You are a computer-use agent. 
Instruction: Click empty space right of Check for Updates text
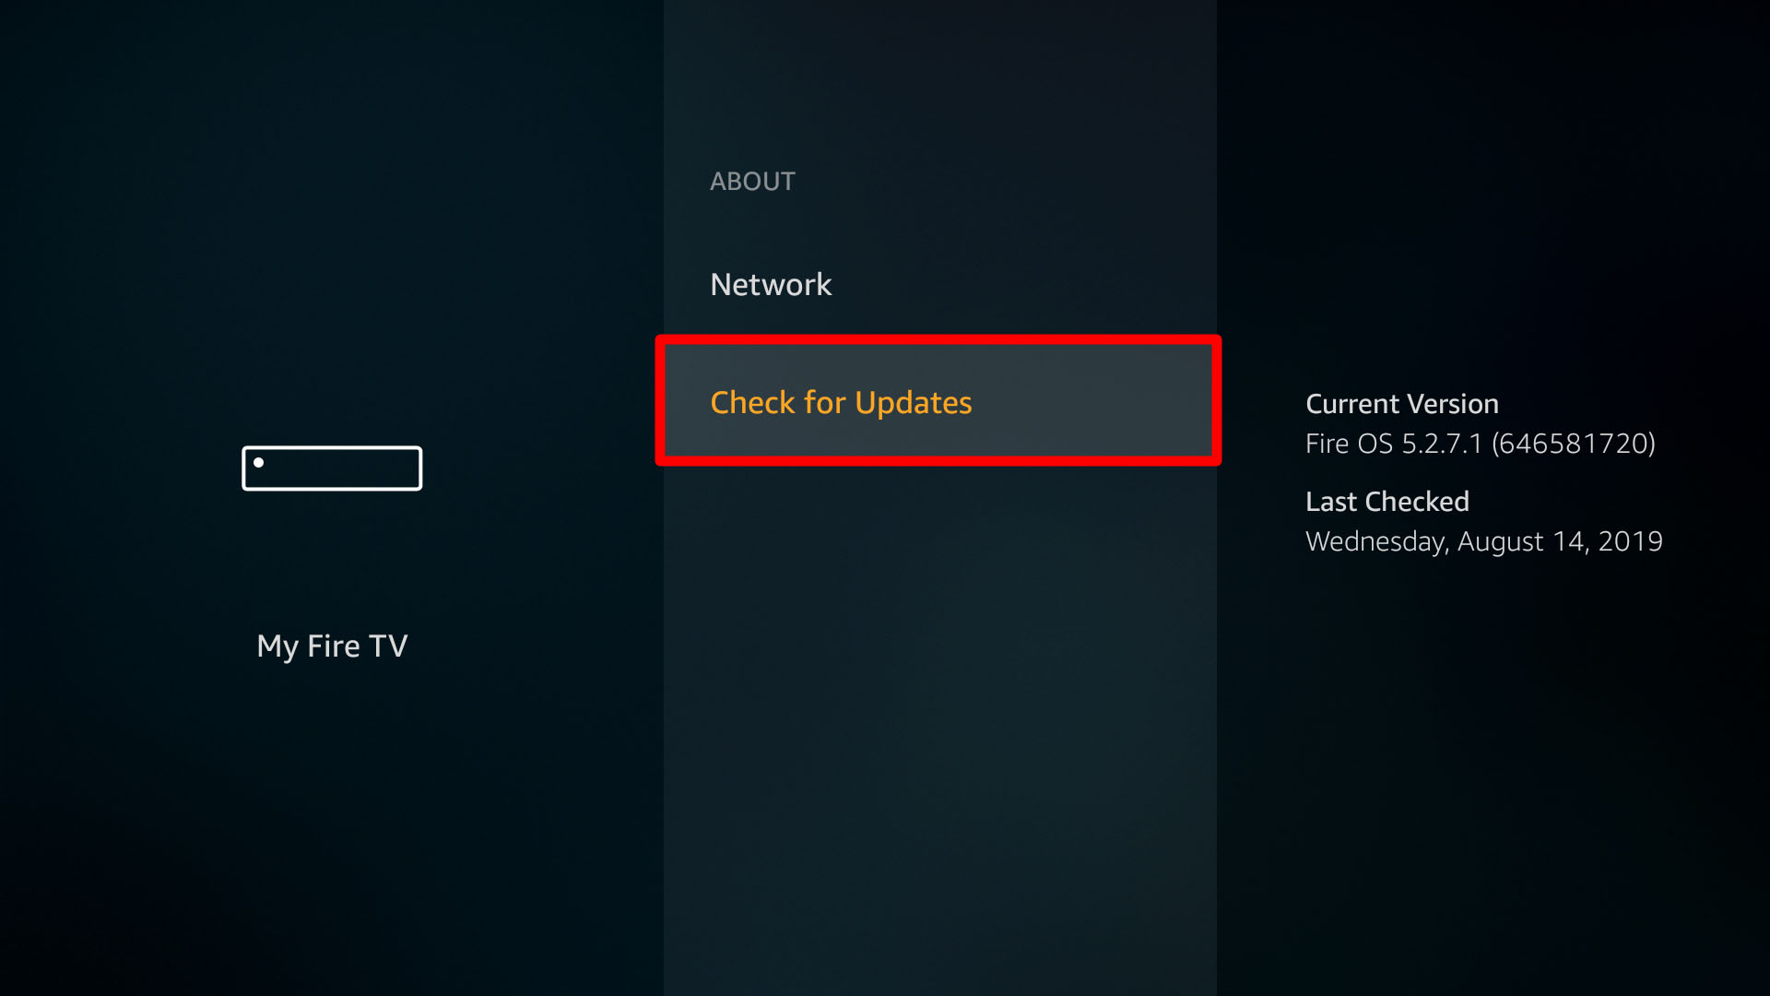[1092, 401]
